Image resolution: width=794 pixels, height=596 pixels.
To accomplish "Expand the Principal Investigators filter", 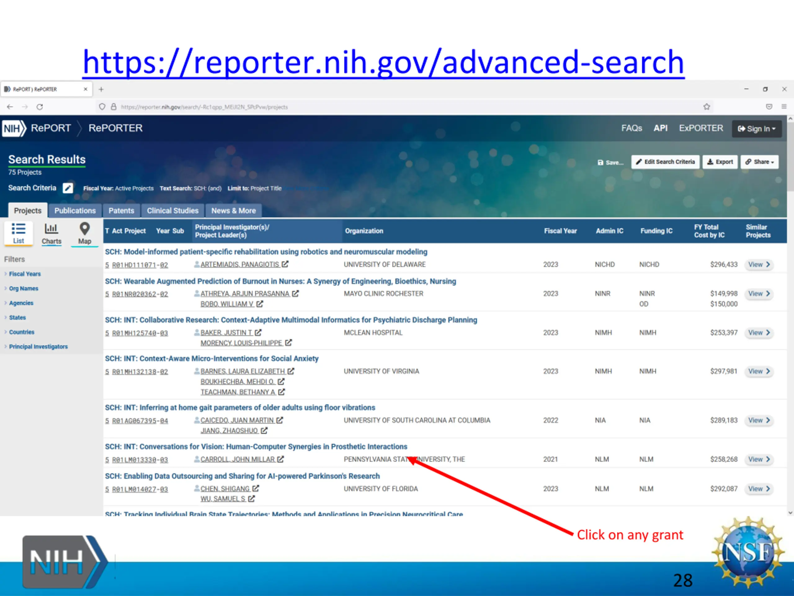I will 38,347.
